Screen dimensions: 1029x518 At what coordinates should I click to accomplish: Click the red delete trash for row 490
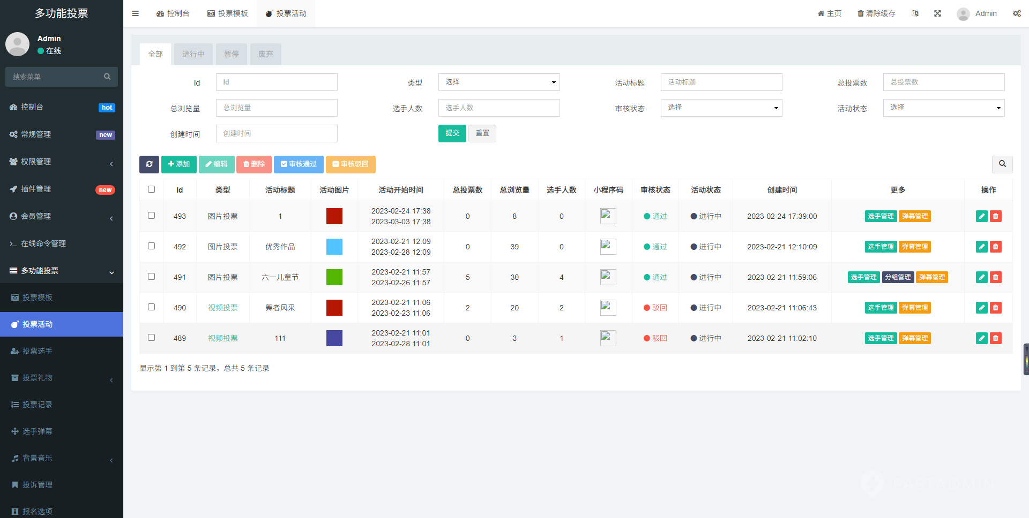pyautogui.click(x=996, y=308)
